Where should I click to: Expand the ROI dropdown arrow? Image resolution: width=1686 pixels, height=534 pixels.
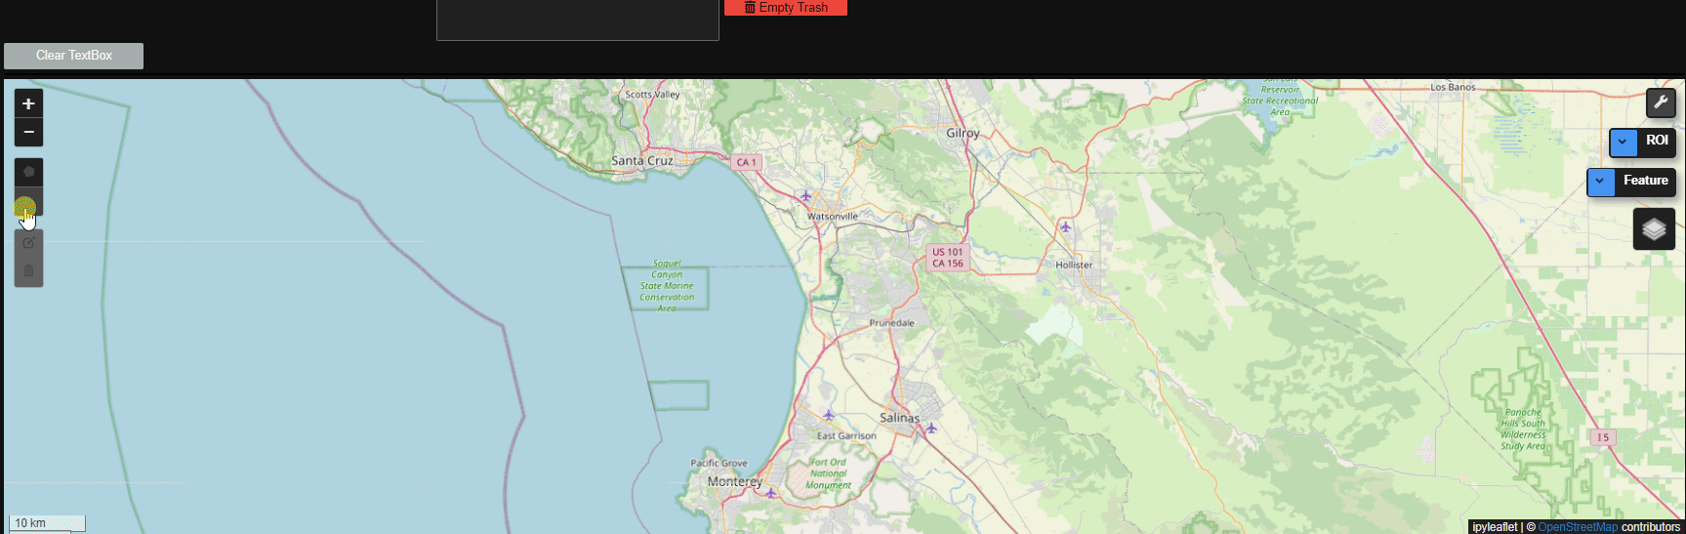pos(1623,142)
